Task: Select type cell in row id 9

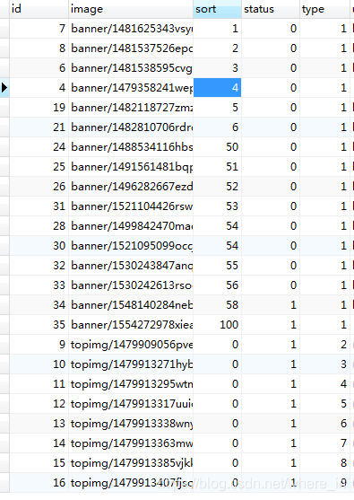Action: pyautogui.click(x=324, y=345)
